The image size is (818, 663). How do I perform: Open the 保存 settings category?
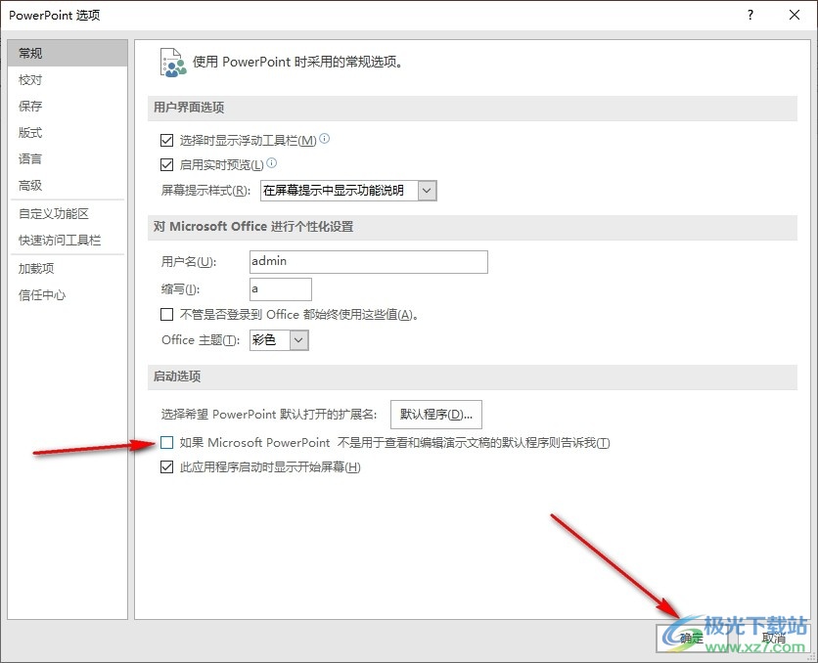pos(30,107)
